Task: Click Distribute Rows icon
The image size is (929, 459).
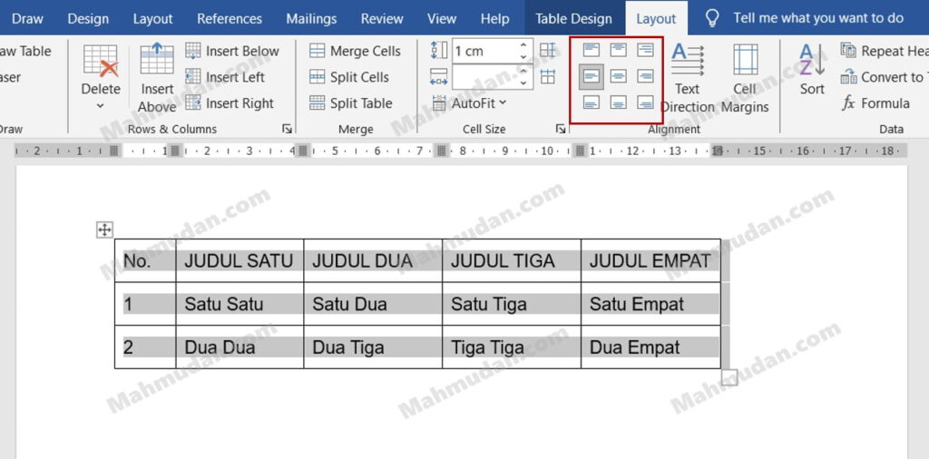Action: click(x=548, y=51)
